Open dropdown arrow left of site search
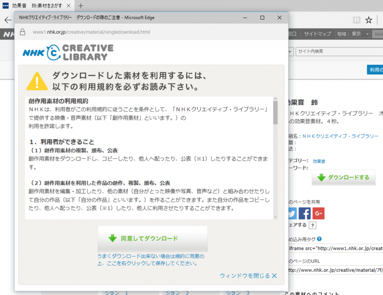The width and height of the screenshot is (383, 295). [290, 52]
